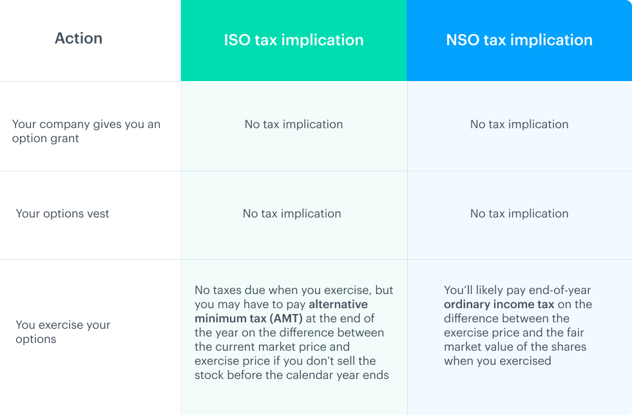
Task: Click NSO "No tax implication" in option grant row
Action: pos(519,124)
